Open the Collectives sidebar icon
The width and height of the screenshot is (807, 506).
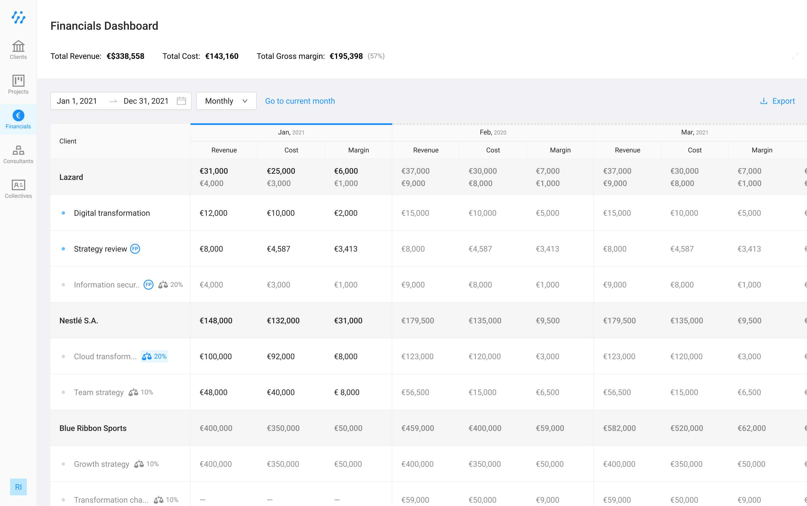pos(18,185)
